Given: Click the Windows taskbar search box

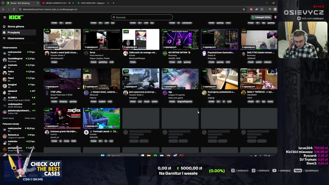Looking at the screenshot, I should click(x=123, y=156).
